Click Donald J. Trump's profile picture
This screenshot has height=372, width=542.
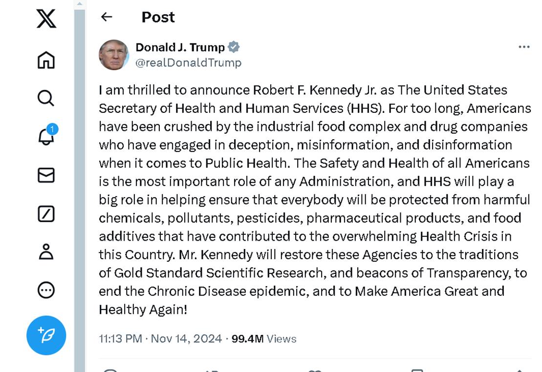point(114,55)
